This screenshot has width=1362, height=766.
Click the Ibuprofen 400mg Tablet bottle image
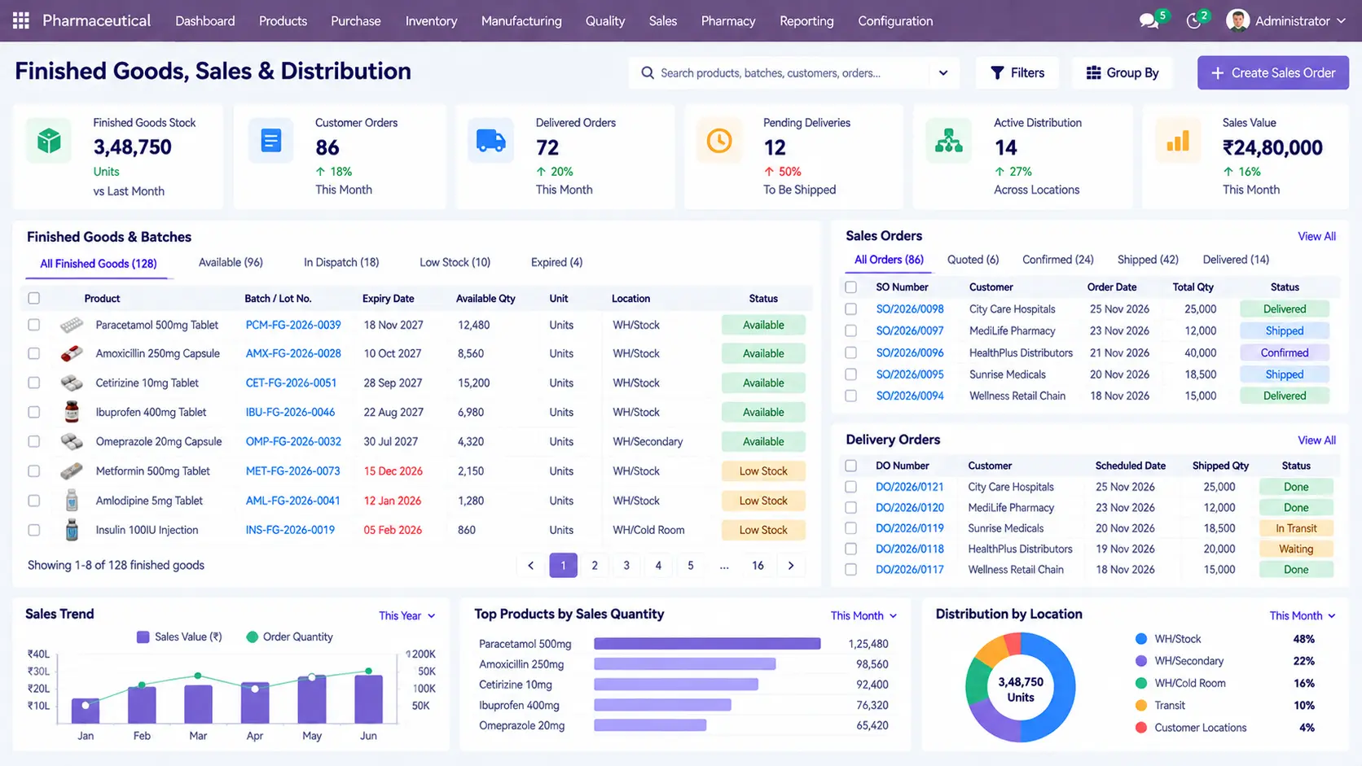[x=72, y=412]
